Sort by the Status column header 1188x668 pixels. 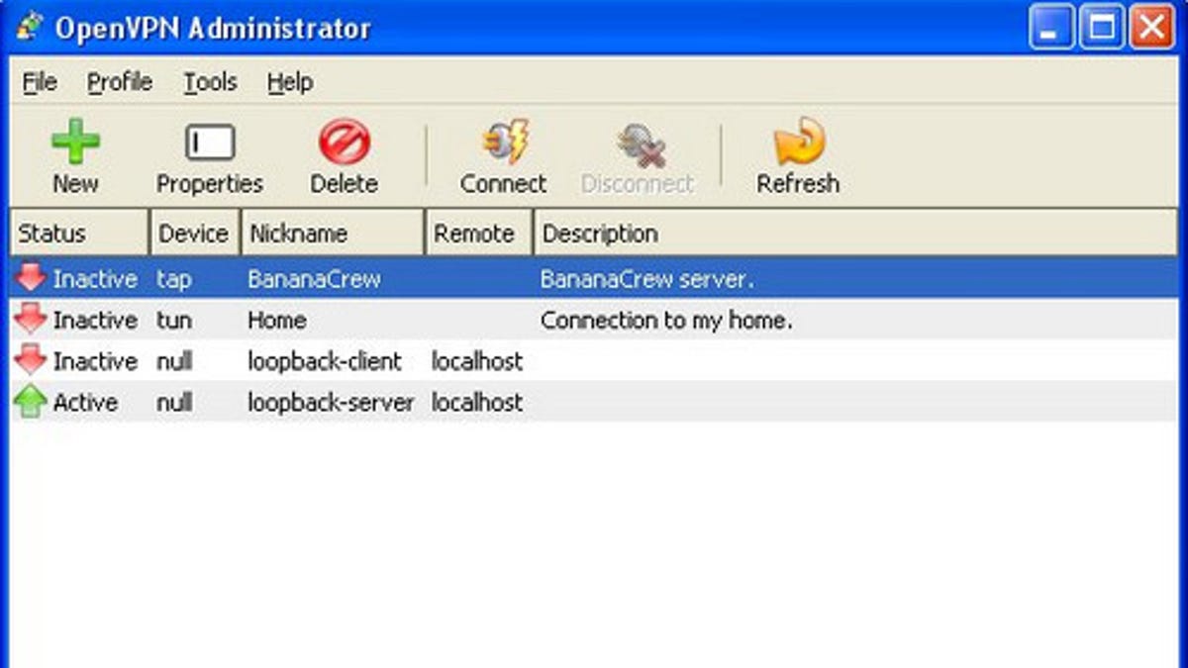tap(79, 234)
